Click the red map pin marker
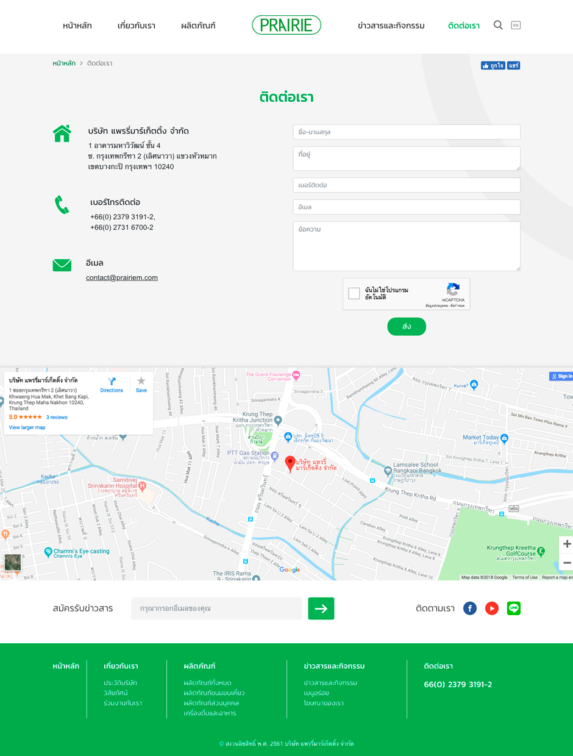The image size is (573, 756). (290, 464)
